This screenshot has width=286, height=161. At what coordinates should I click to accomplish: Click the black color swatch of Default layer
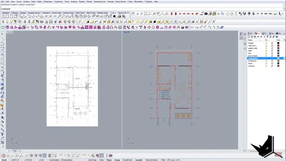point(278,43)
